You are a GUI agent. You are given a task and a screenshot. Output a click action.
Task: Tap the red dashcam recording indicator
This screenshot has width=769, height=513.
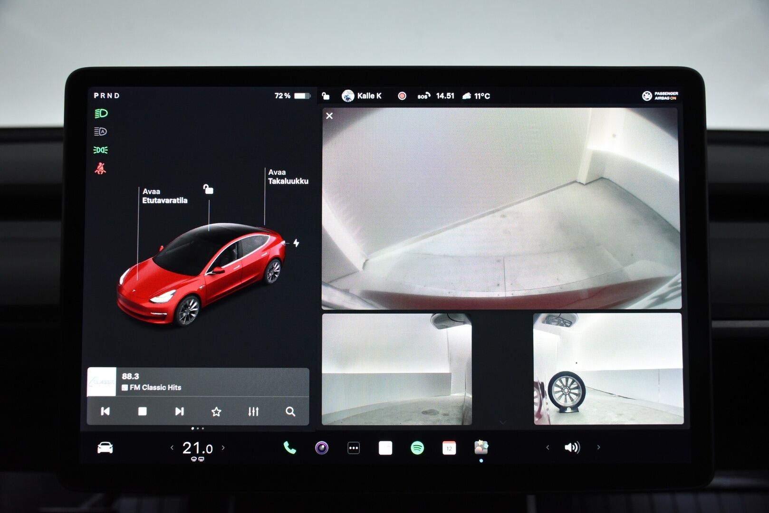point(403,95)
